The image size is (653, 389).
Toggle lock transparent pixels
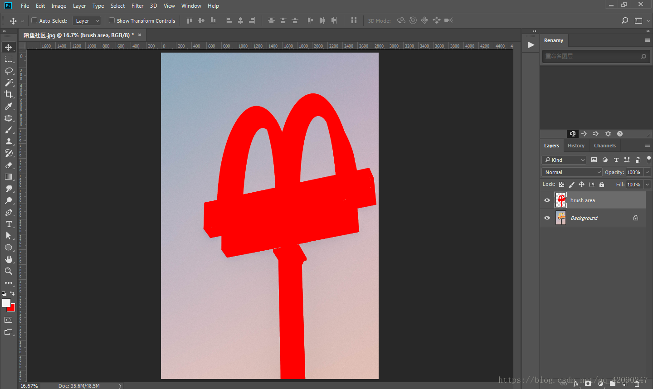561,185
